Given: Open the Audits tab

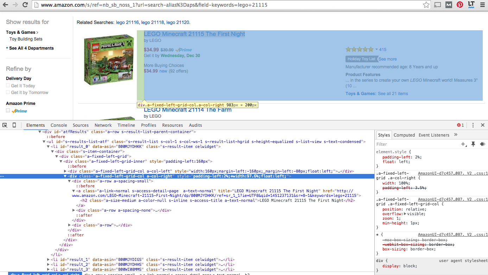Looking at the screenshot, I should tap(195, 125).
